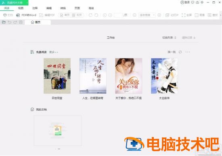This screenshot has height=156, width=222.
Task: Switch to double page (双页) view
Action: pos(77,15)
